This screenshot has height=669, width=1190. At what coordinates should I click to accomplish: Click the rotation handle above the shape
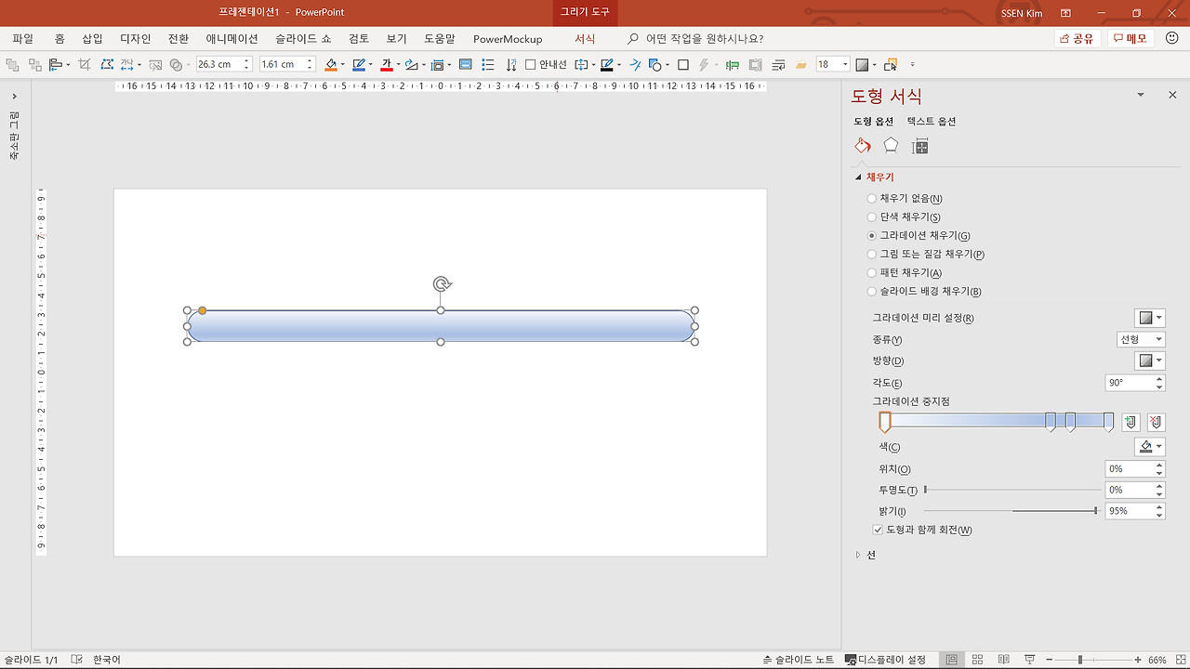click(442, 284)
